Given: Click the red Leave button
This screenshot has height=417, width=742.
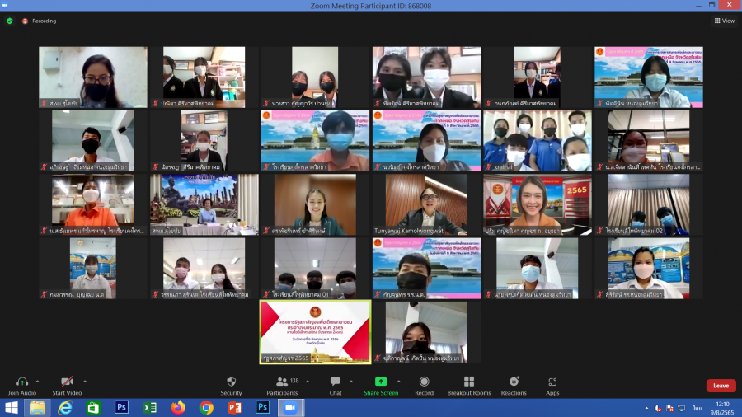Looking at the screenshot, I should [721, 386].
